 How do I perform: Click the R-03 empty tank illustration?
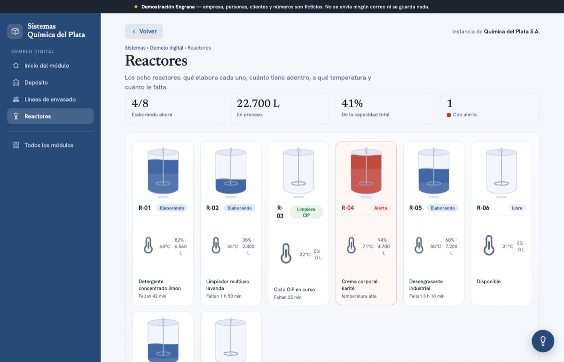coord(298,172)
